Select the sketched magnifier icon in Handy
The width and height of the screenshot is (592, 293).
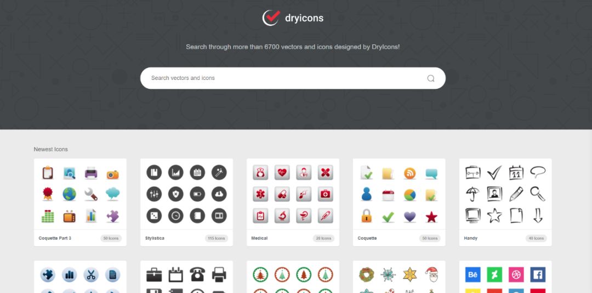point(538,194)
